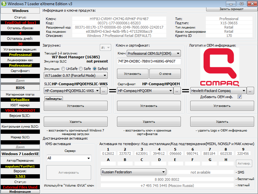Image resolution: width=258 pixels, height=194 pixels.
Task: Select the UnSafe emulation option
Action: point(63,69)
